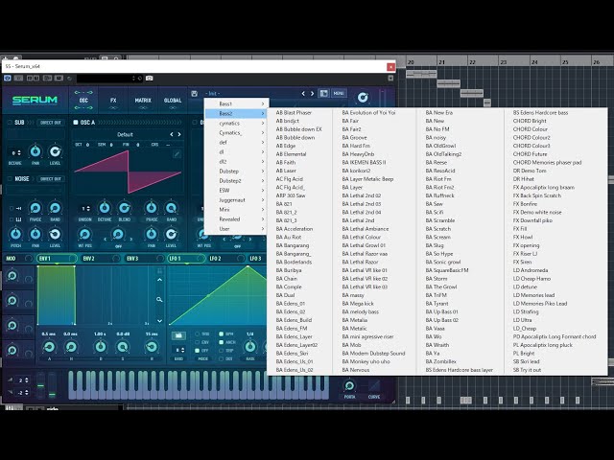Screen dimensions: 614x460
Task: Switch to the FX tab
Action: point(113,100)
